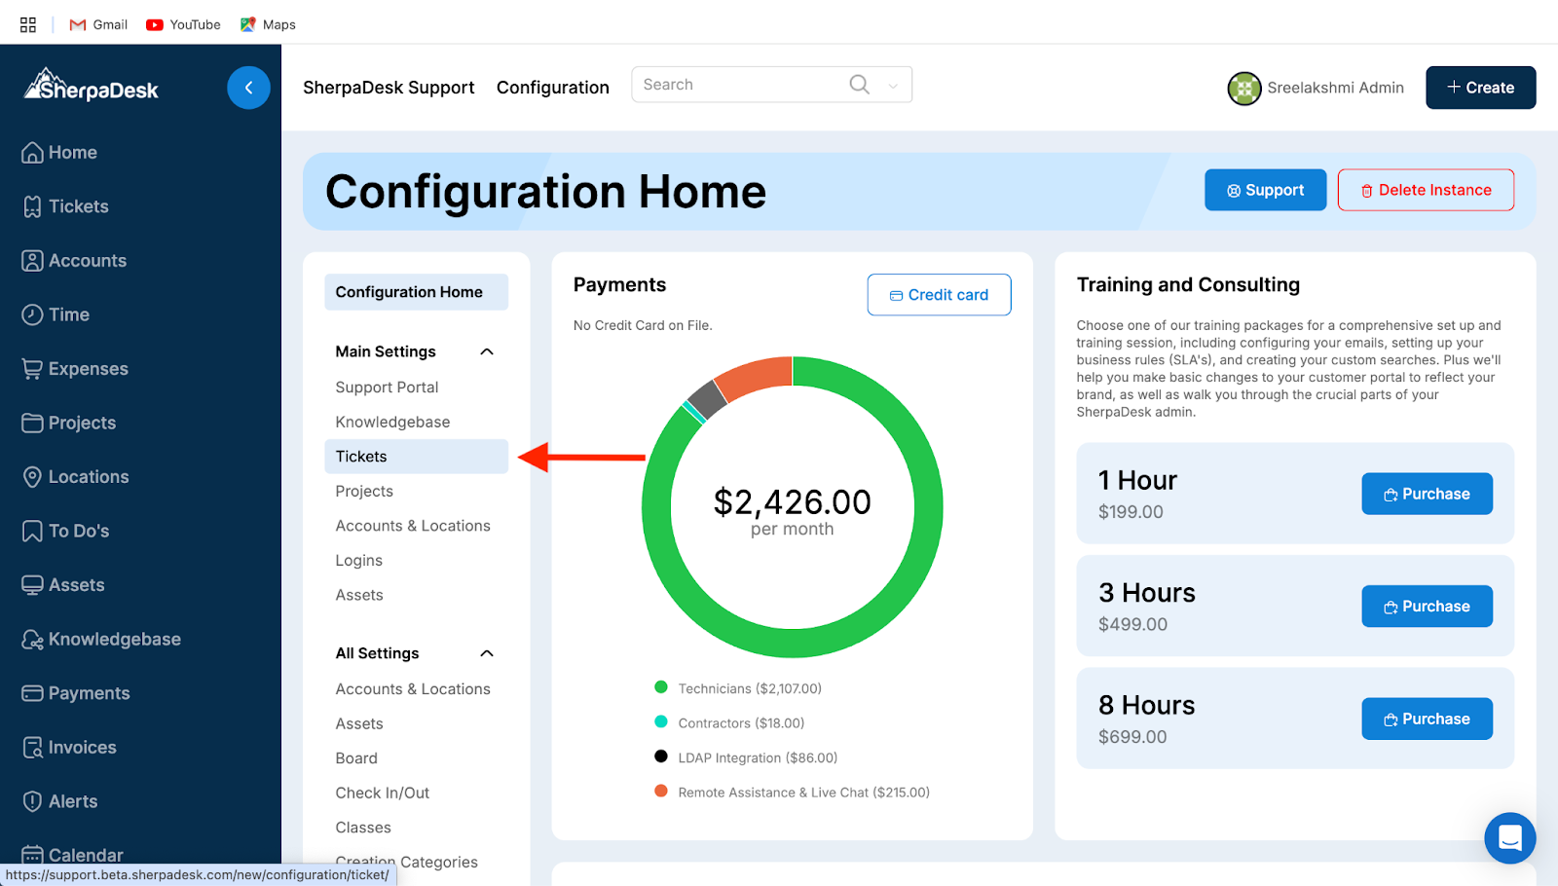Collapse the sidebar with the arrow button

pyautogui.click(x=248, y=88)
